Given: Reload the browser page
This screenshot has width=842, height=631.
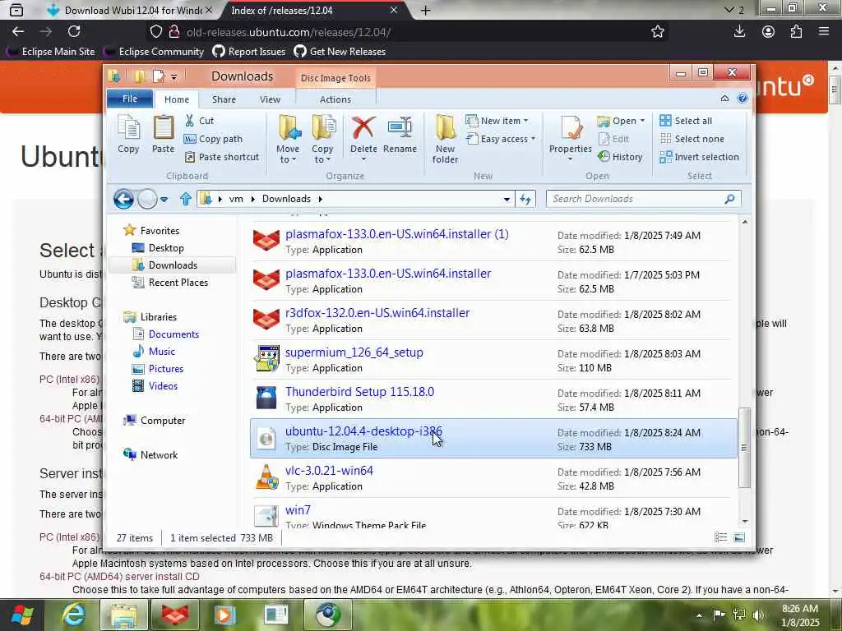Looking at the screenshot, I should (74, 32).
